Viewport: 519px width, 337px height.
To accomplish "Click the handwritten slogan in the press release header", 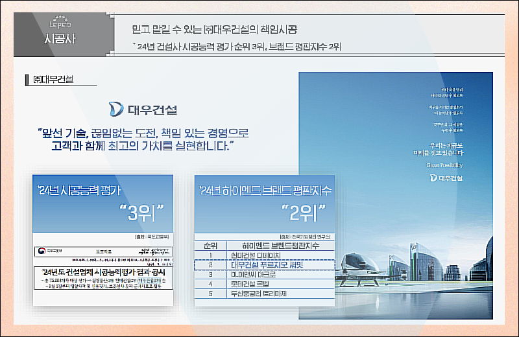I will coord(154,251).
